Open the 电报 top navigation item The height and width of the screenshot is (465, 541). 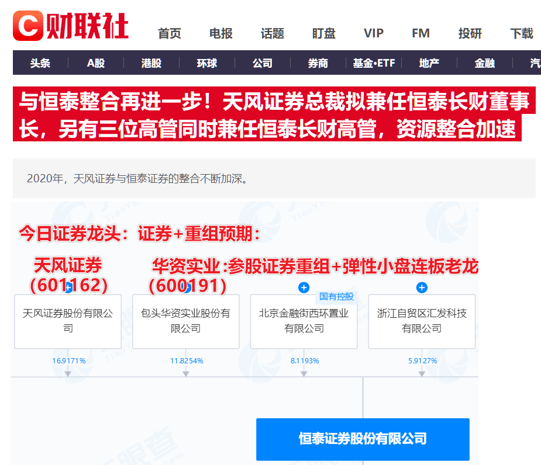(221, 33)
